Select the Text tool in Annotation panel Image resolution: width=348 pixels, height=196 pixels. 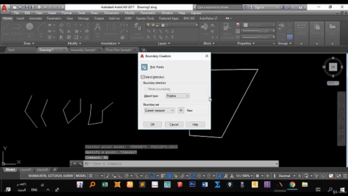coord(97,29)
